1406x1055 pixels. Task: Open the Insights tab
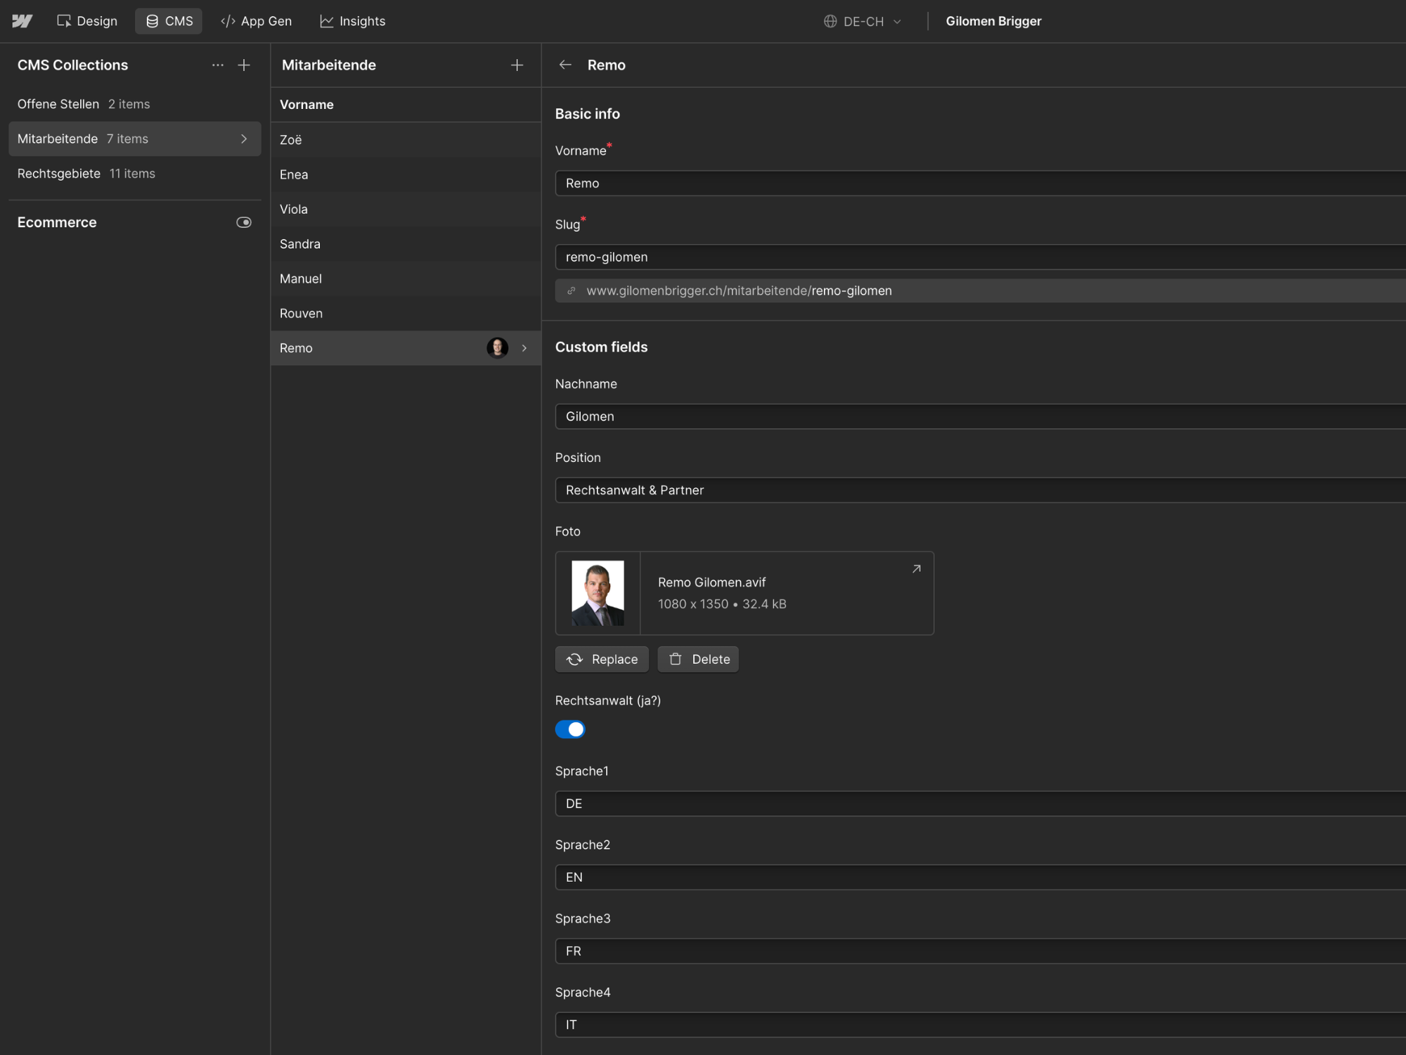point(352,21)
